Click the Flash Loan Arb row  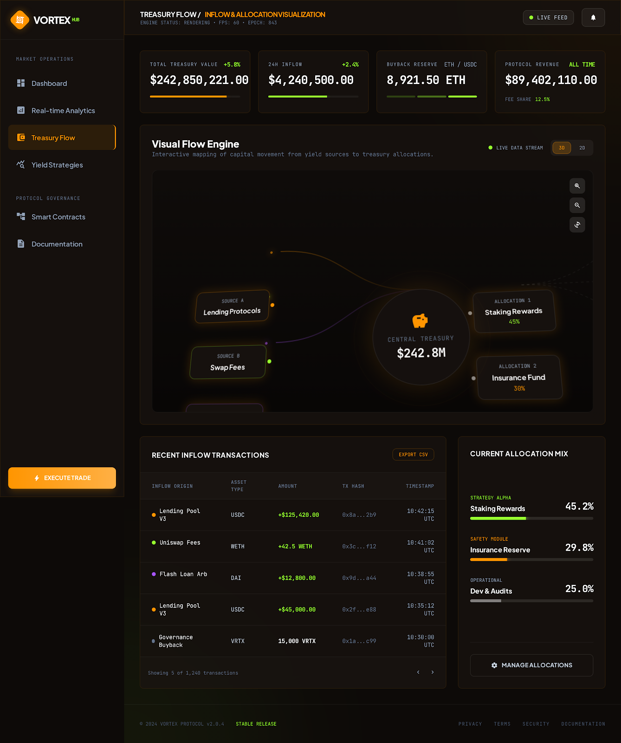293,578
